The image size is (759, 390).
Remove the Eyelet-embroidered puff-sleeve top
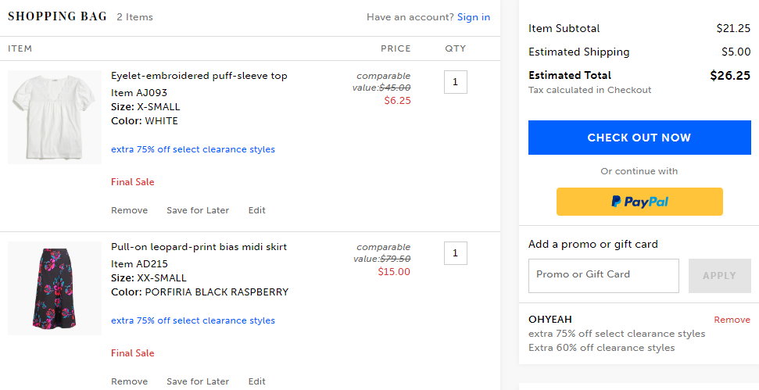tap(129, 210)
